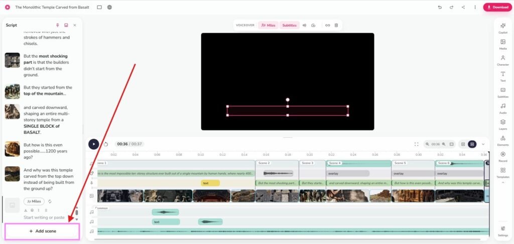Click the undo arrow in the header
The width and height of the screenshot is (514, 244).
[x=440, y=7]
